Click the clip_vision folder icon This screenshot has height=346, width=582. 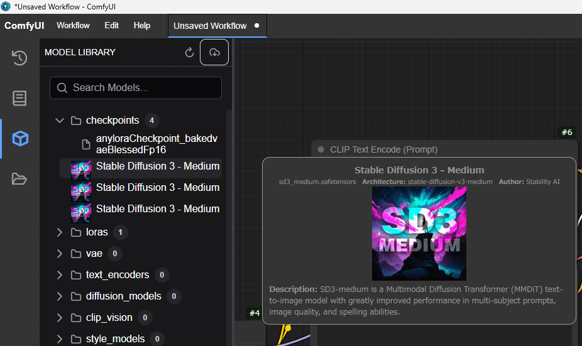tap(76, 318)
